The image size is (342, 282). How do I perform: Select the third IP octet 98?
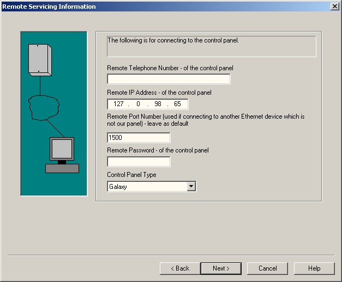click(x=158, y=105)
